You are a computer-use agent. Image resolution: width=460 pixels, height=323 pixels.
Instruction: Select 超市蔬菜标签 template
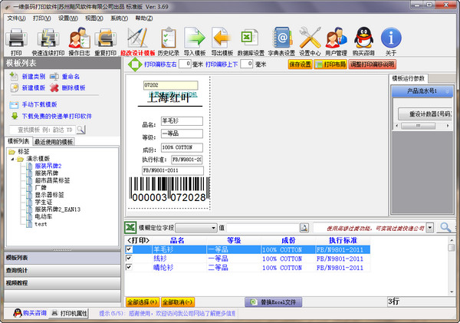[x=52, y=180]
